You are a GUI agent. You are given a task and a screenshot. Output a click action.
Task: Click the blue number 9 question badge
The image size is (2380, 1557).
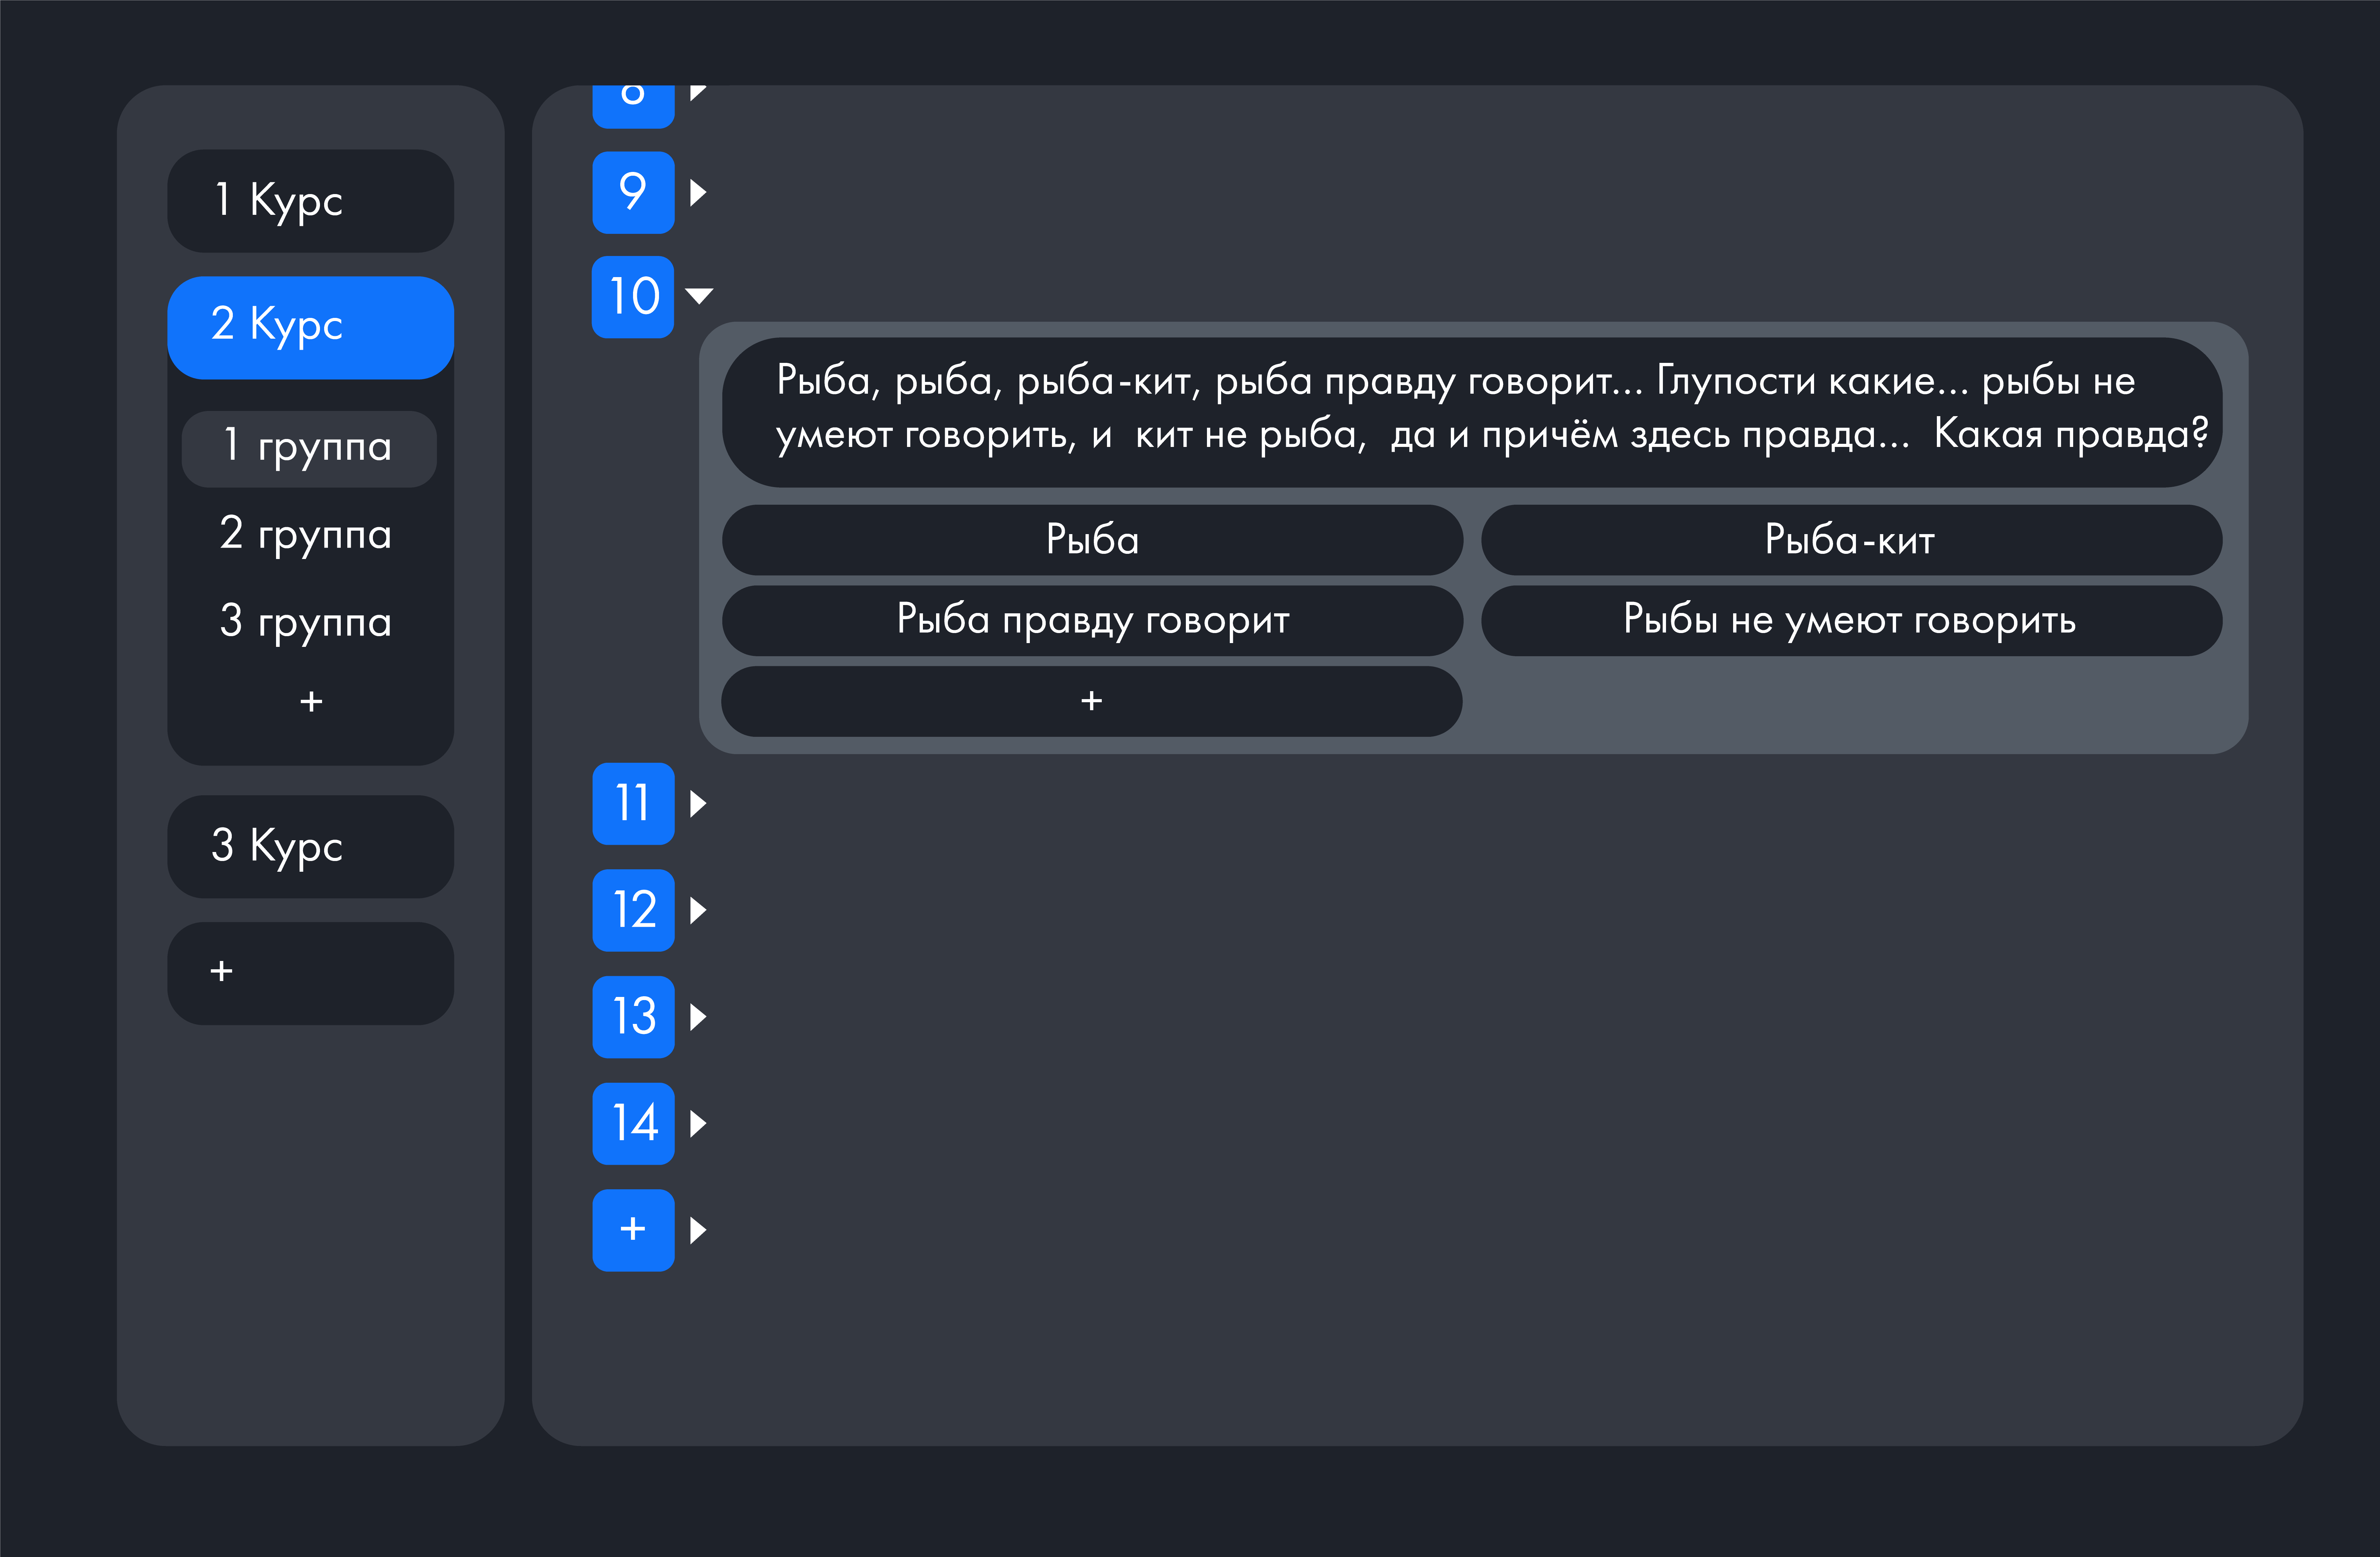633,192
